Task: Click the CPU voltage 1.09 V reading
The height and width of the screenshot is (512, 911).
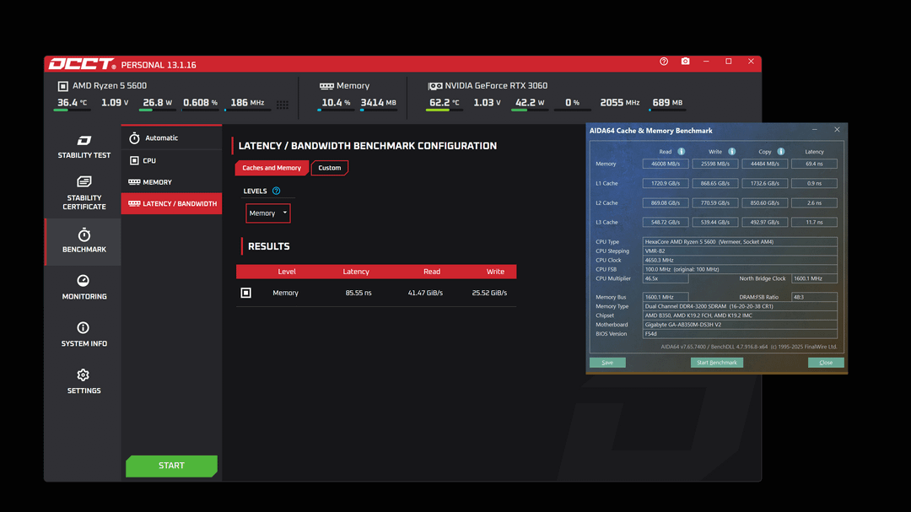Action: point(115,103)
